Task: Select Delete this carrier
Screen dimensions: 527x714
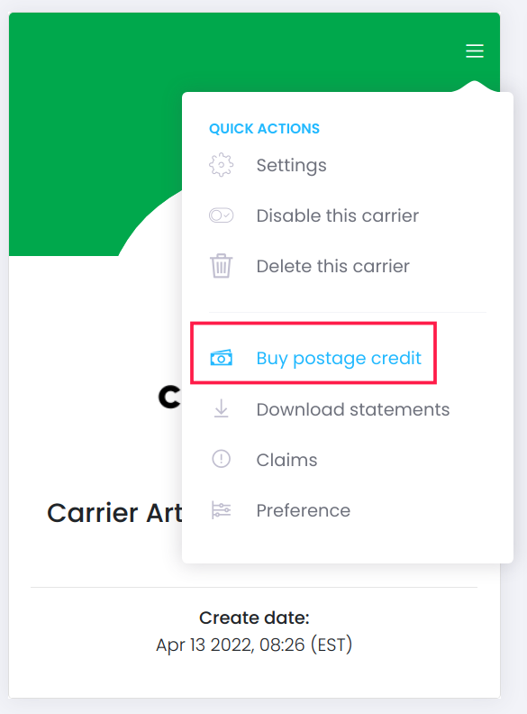Action: pos(332,266)
